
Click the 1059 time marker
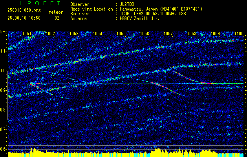click(x=215, y=33)
